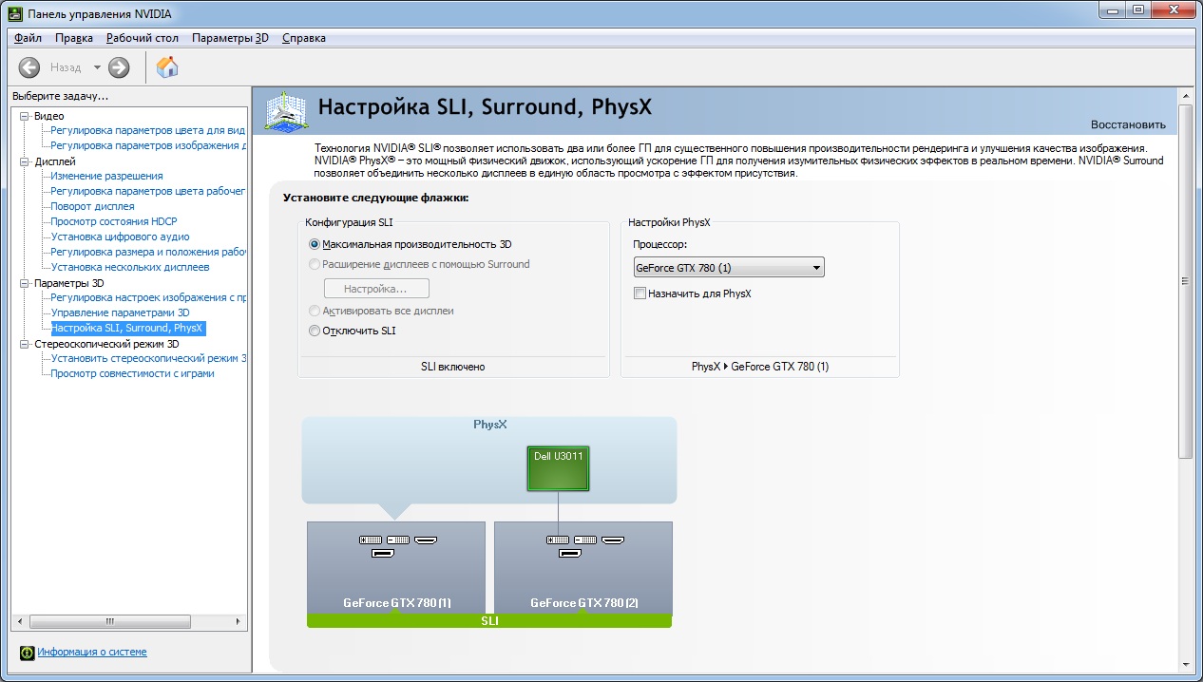Click the "Назад" label in toolbar
Image resolution: width=1203 pixels, height=682 pixels.
click(x=66, y=67)
